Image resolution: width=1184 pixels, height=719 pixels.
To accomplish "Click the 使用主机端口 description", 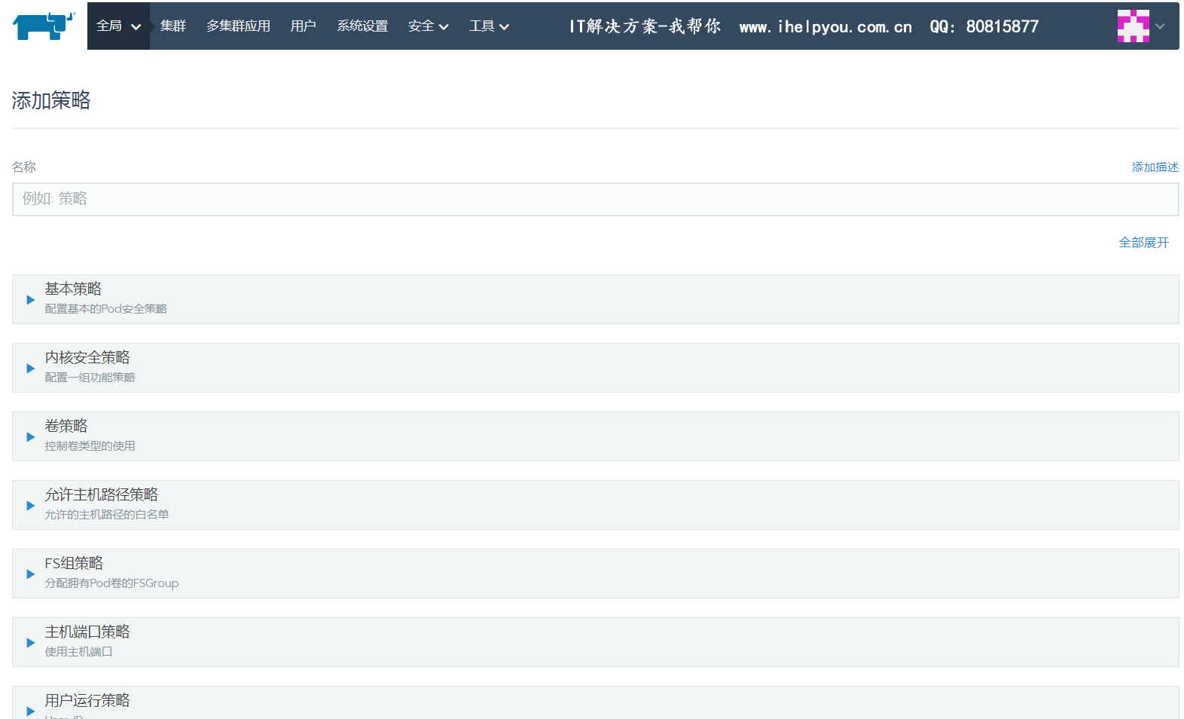I will pos(78,652).
